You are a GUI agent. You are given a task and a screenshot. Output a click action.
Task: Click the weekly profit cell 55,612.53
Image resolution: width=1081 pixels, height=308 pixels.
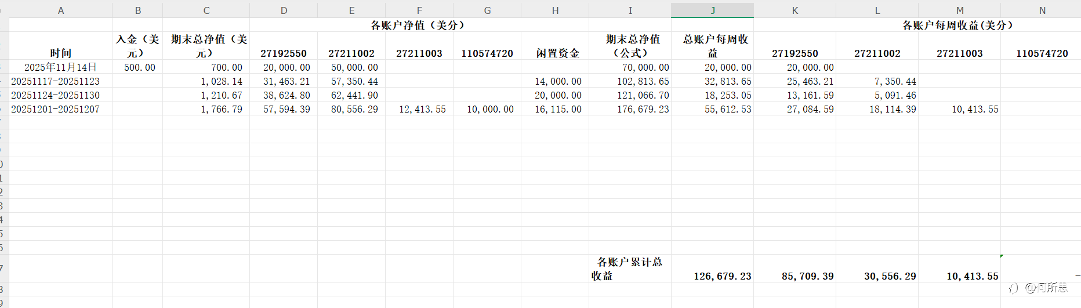point(713,108)
